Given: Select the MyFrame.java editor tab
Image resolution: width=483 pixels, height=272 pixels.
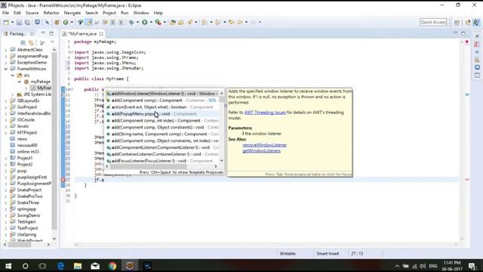Looking at the screenshot, I should 82,33.
